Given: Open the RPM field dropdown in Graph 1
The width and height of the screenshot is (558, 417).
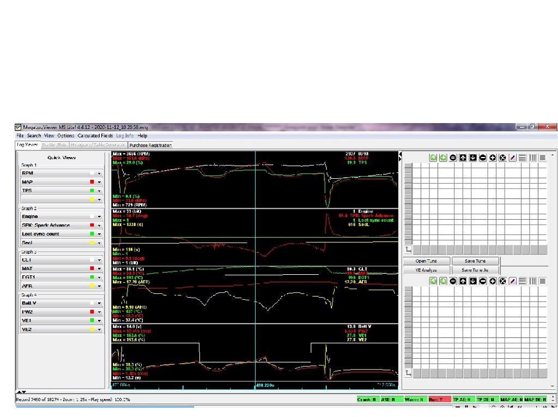Looking at the screenshot, I should click(99, 173).
